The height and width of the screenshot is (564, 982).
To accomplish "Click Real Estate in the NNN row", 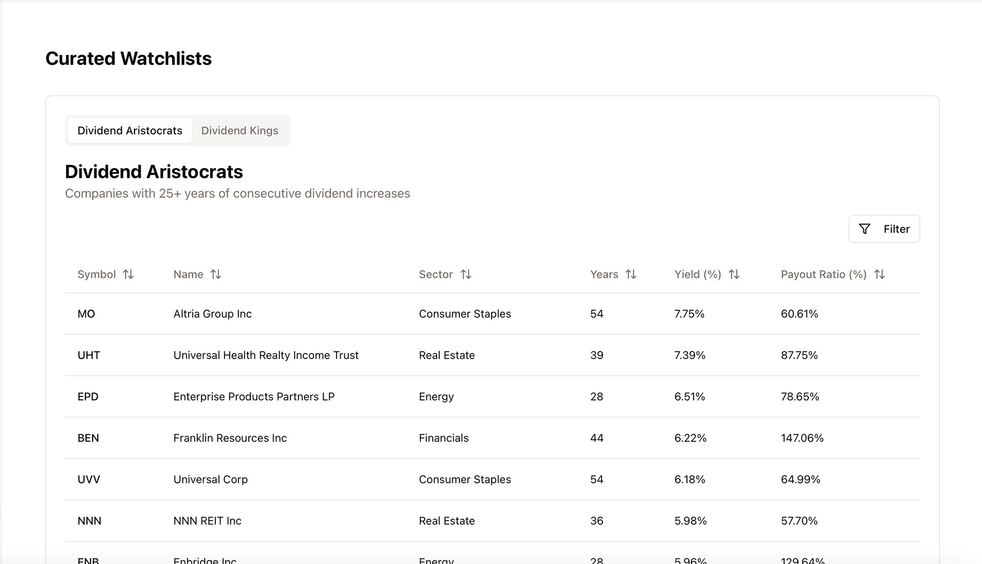I will (x=447, y=521).
